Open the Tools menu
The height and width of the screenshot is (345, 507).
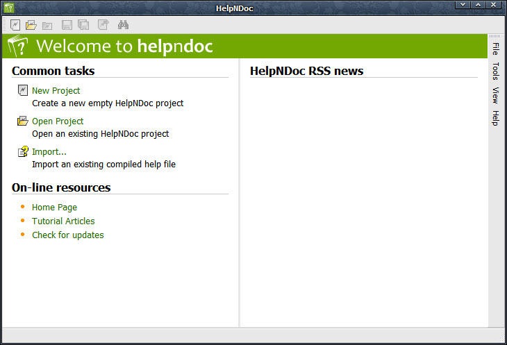(496, 71)
